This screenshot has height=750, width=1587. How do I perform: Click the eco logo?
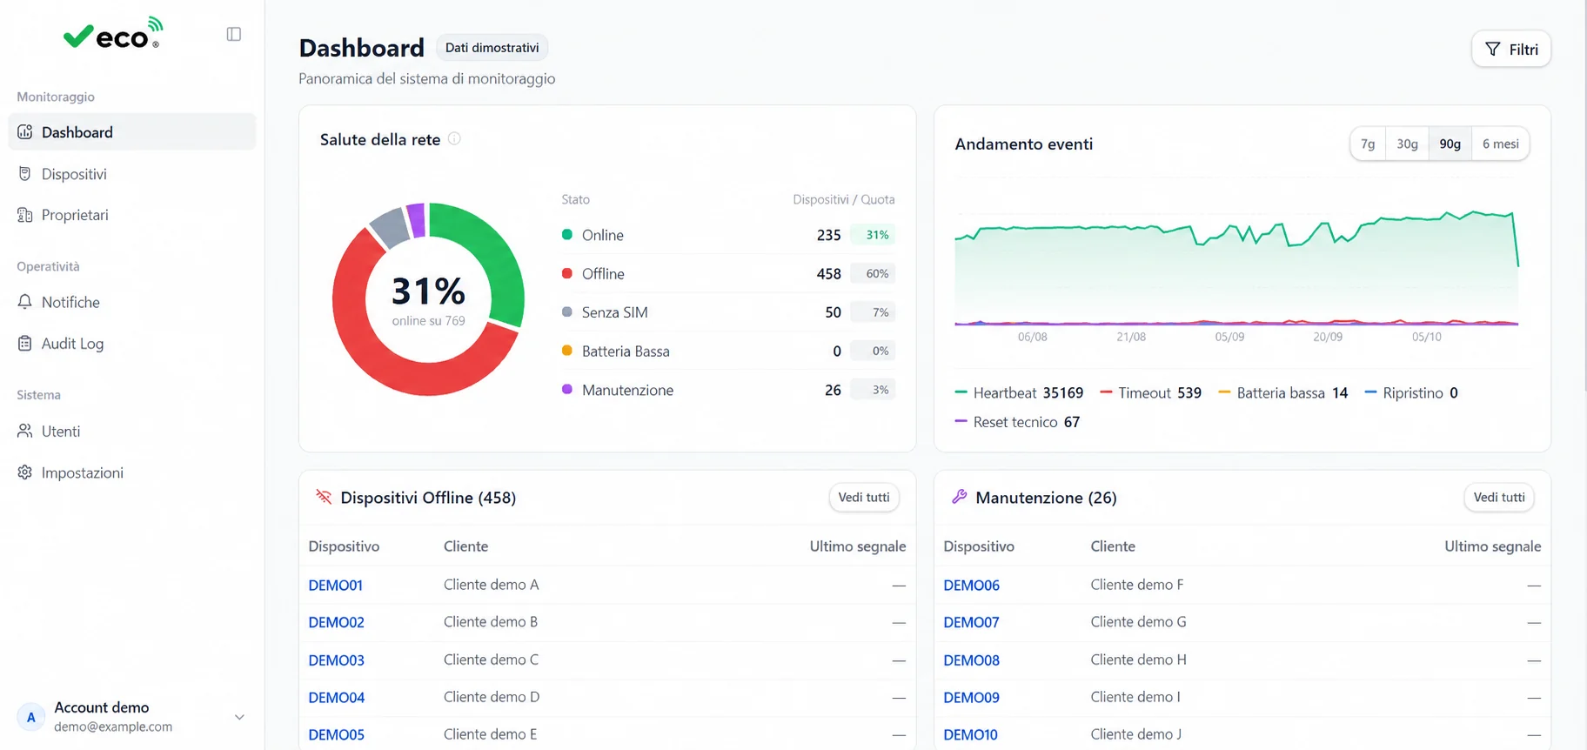(113, 33)
